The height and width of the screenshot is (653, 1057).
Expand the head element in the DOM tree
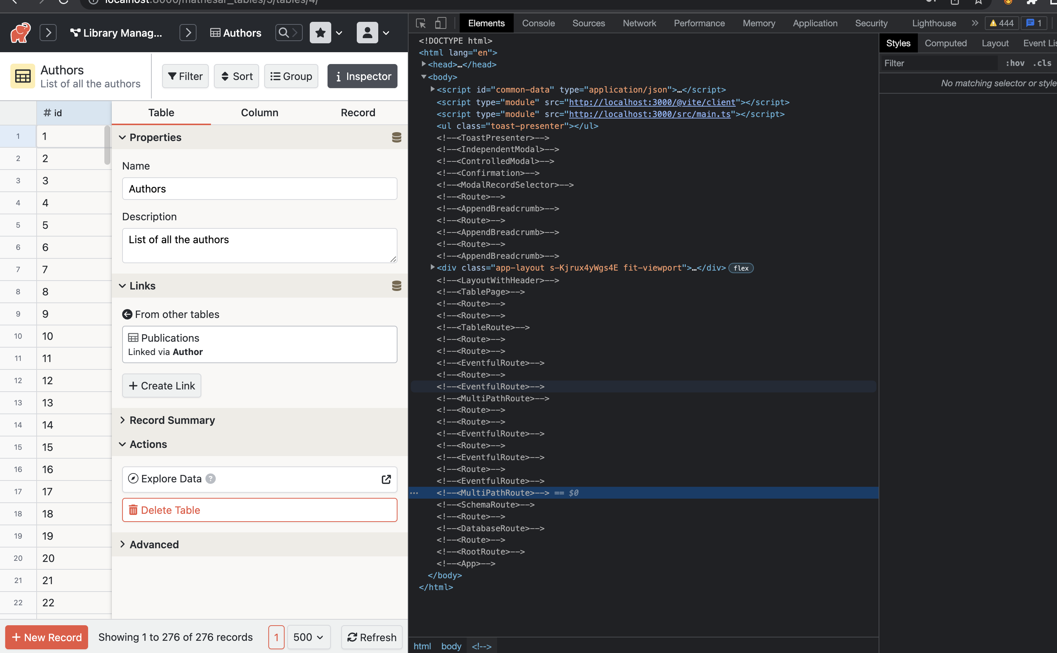point(423,64)
